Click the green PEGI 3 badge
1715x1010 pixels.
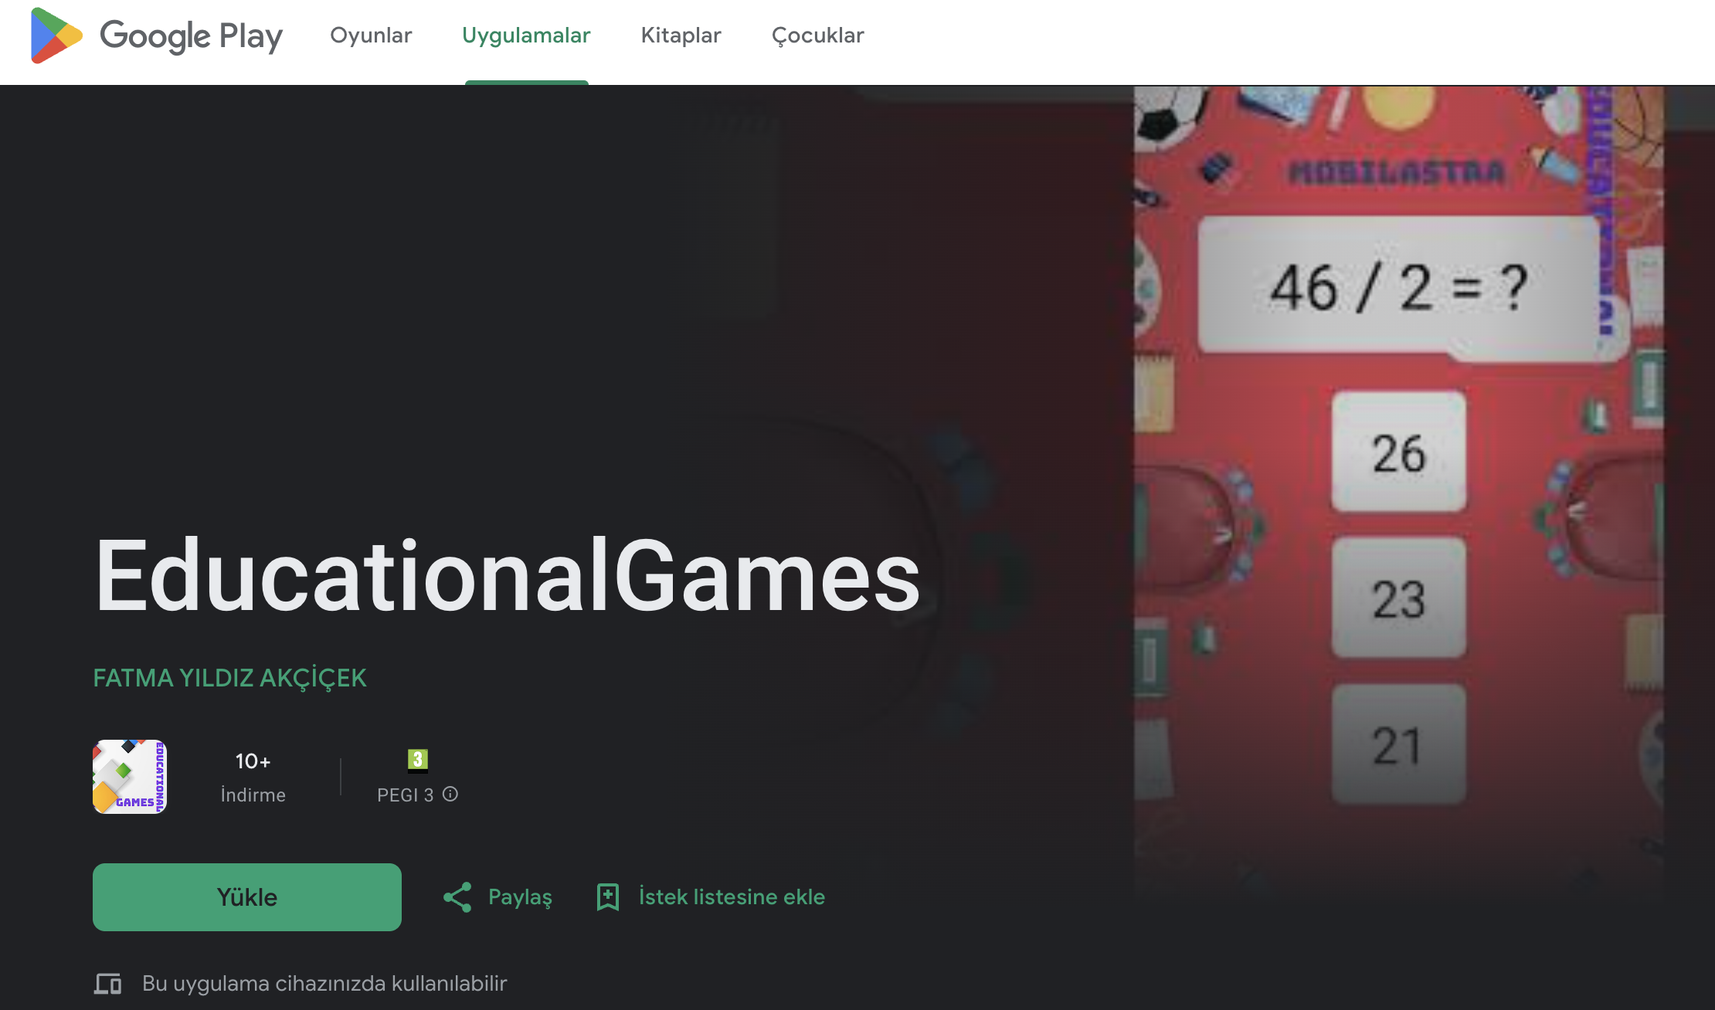[417, 760]
